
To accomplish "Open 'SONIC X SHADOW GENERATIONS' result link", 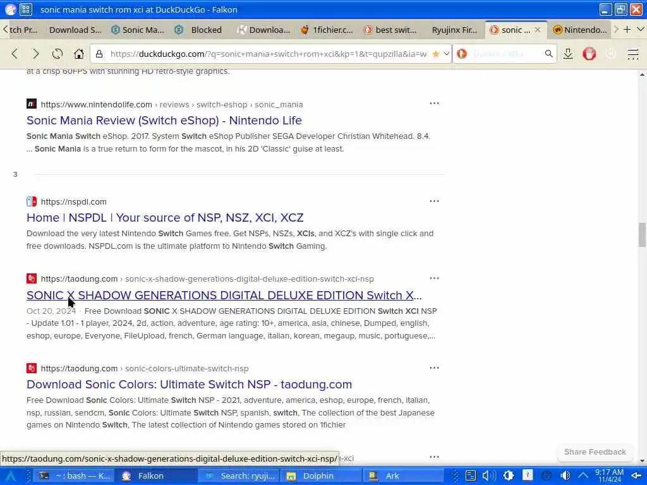I will pos(224,295).
